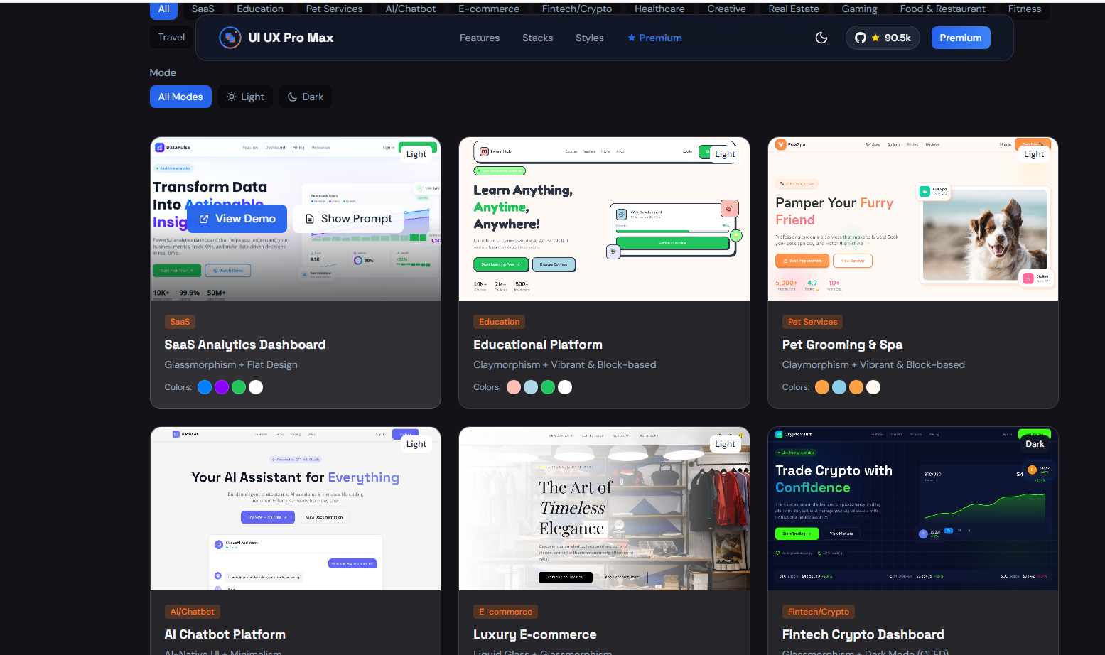Open the Luxury E-commerce preview thumbnail
Viewport: 1105px width, 655px height.
604,509
